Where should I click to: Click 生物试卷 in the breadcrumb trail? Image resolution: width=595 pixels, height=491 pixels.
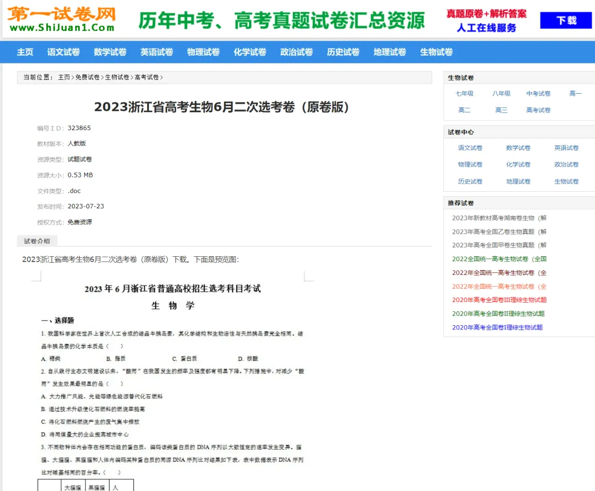tap(117, 77)
